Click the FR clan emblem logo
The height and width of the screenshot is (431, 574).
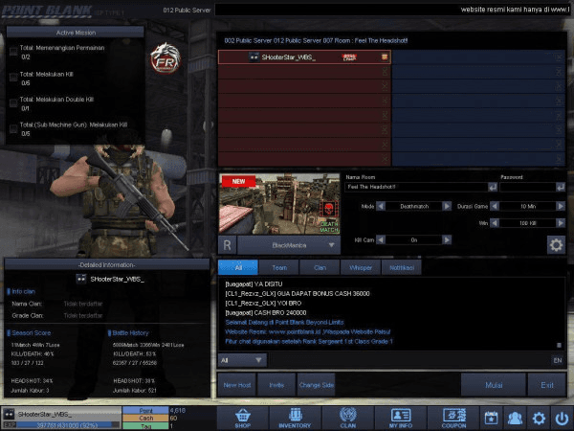pyautogui.click(x=166, y=58)
